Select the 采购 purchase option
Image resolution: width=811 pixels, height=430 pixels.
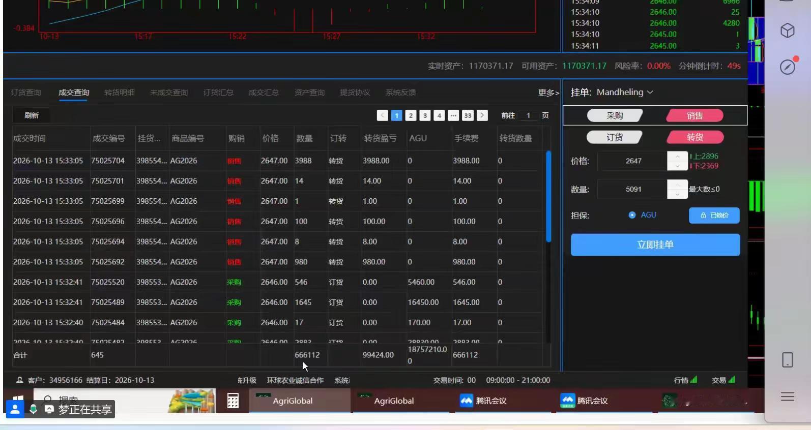[x=615, y=116]
